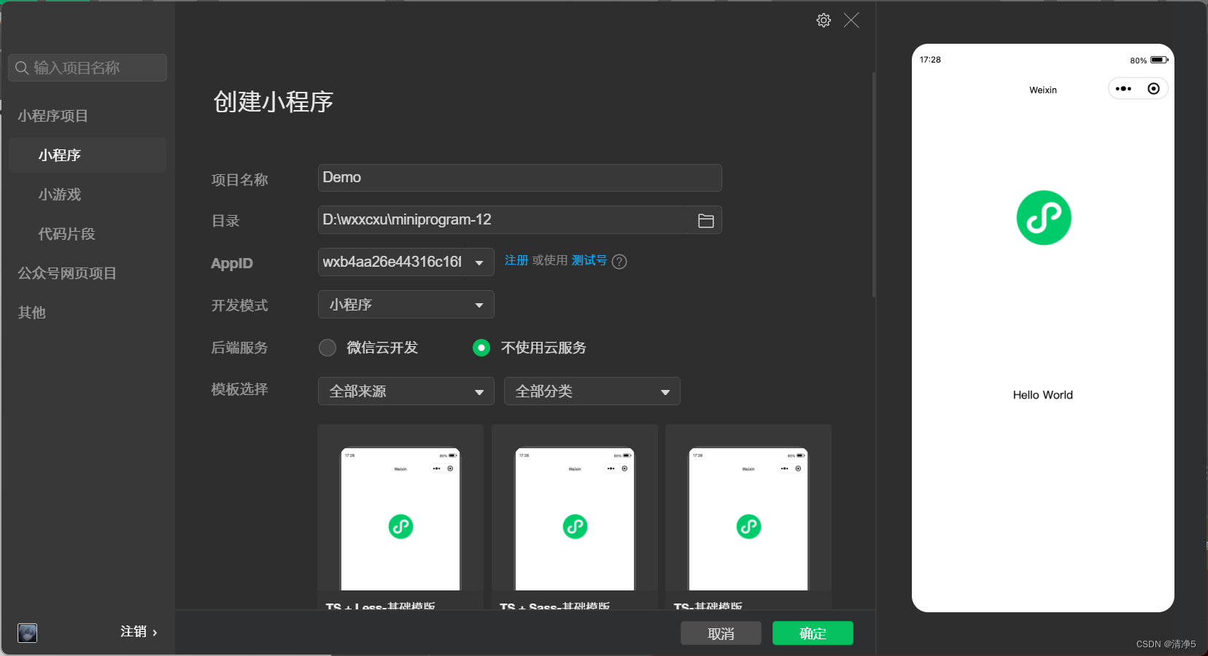Click green mini program logo in preview
This screenshot has width=1208, height=656.
[x=1044, y=218]
